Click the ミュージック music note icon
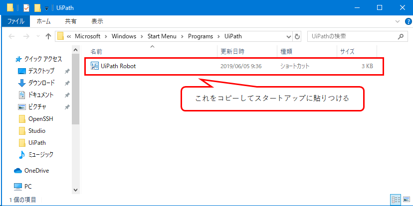 [x=22, y=155]
